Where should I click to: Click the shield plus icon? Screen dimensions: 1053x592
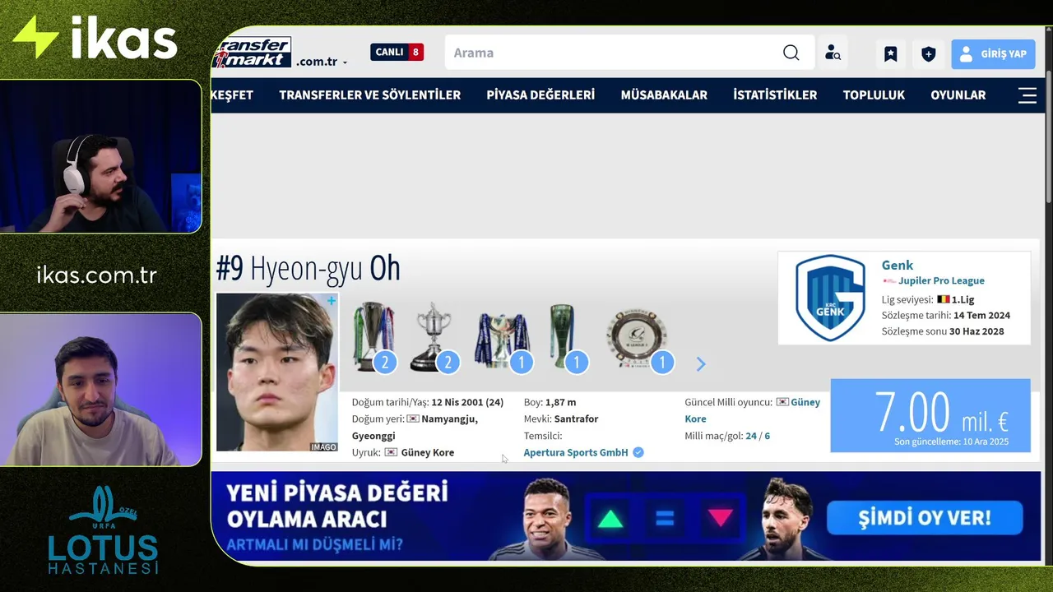928,54
